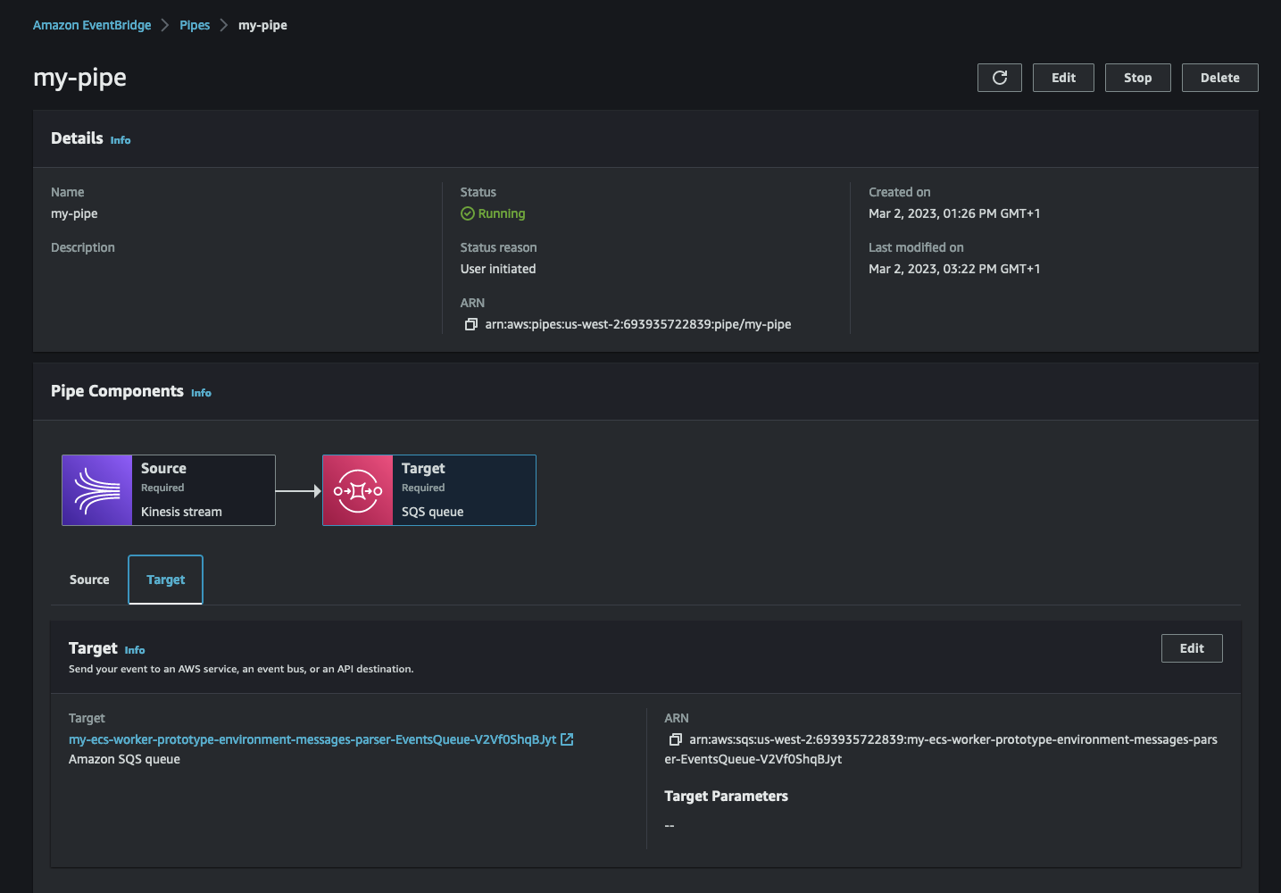The width and height of the screenshot is (1281, 893).
Task: Click the Last modified on date value
Action: click(x=954, y=269)
